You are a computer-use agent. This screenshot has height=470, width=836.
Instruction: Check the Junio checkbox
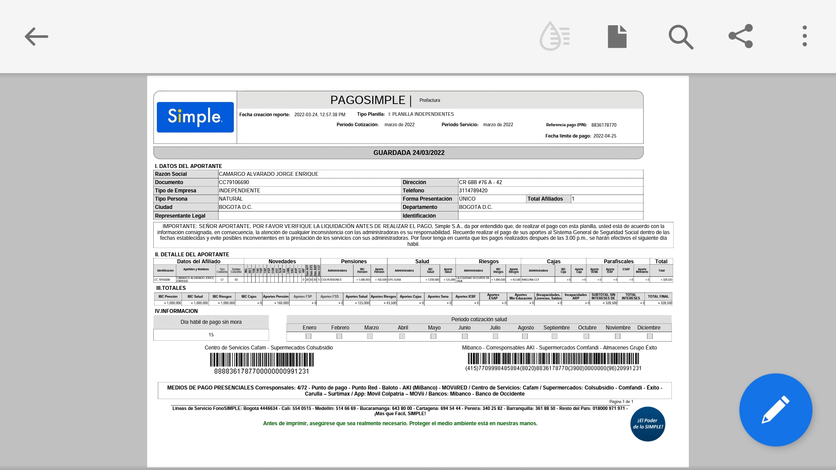[x=465, y=336]
